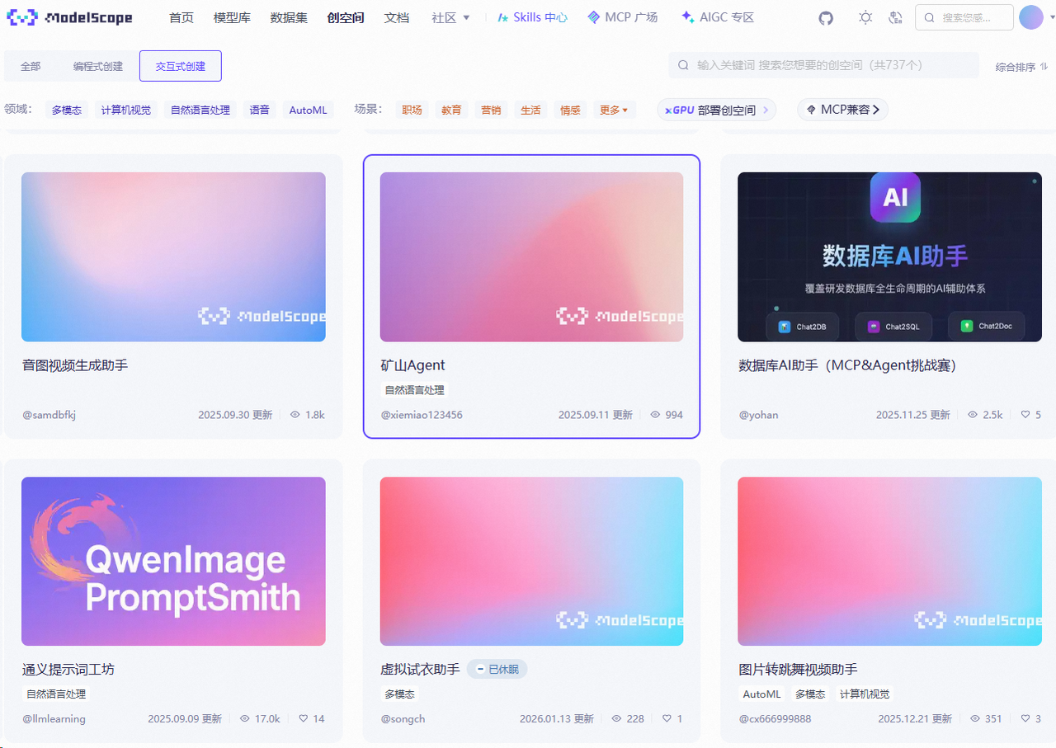Open the 音图视频生成助手 cover thumbnail
The image size is (1056, 748).
[x=173, y=256]
